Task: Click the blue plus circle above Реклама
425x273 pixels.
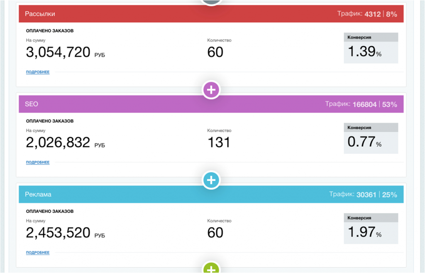Action: click(211, 180)
